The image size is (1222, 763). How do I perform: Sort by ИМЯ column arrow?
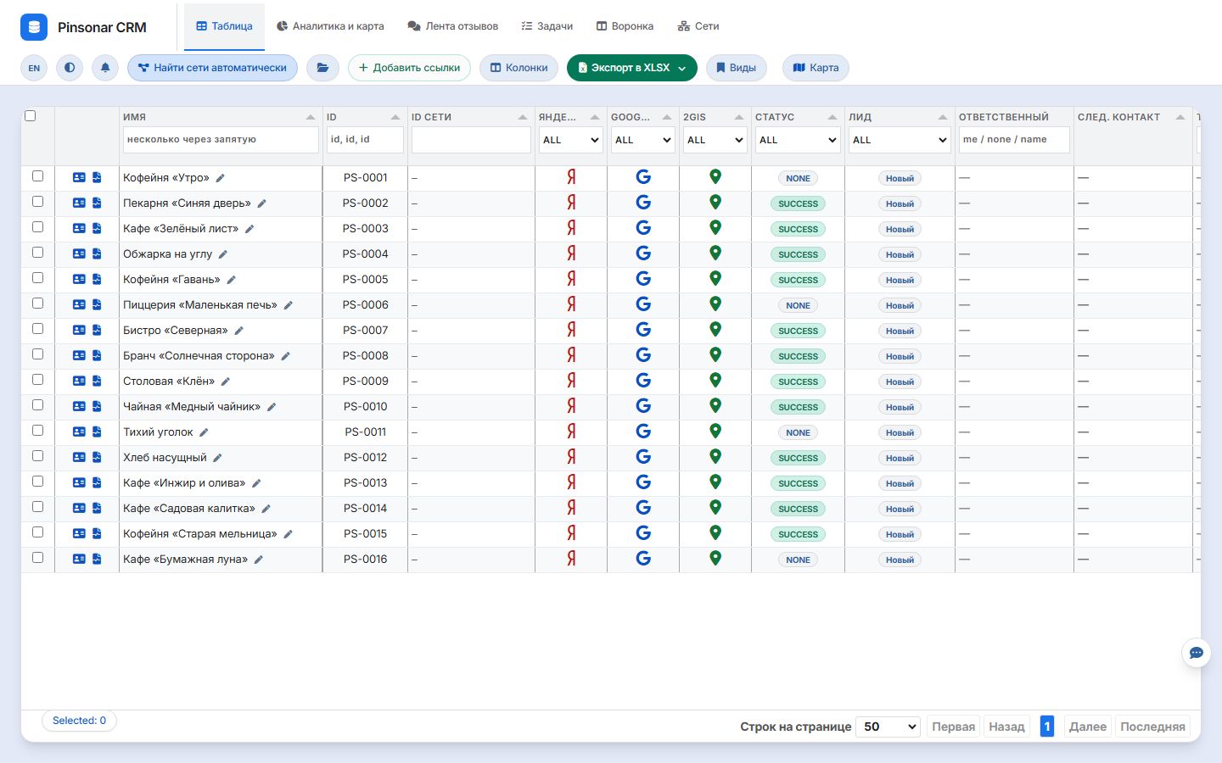click(x=310, y=117)
